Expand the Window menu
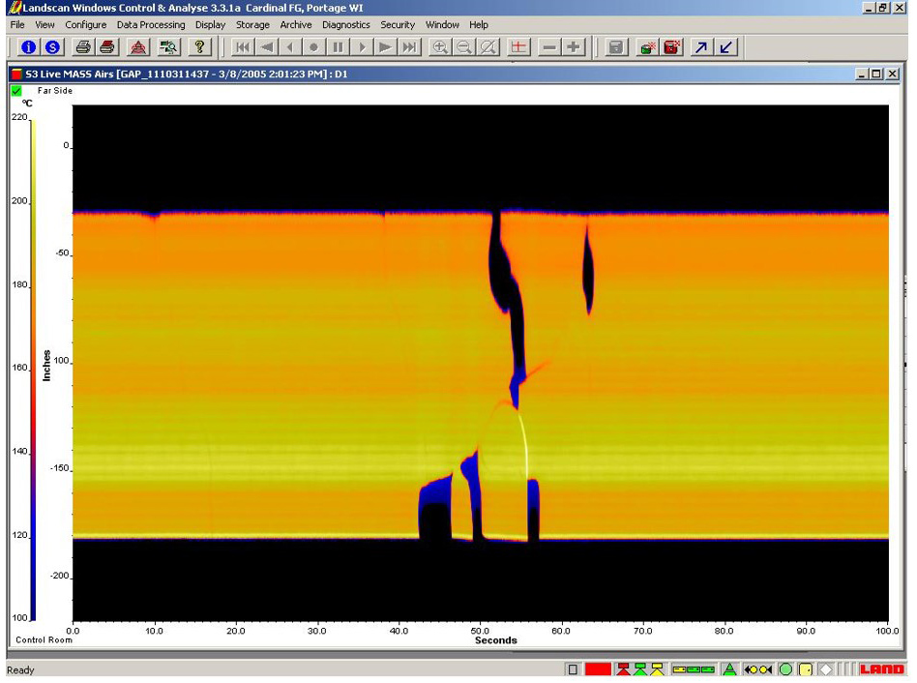The width and height of the screenshot is (917, 683). (442, 24)
